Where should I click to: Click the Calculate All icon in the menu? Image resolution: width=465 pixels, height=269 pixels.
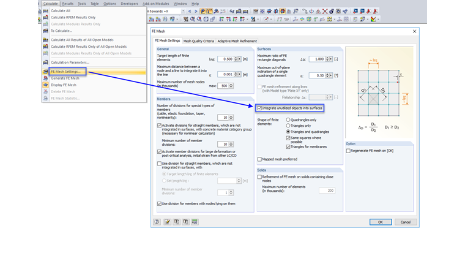coord(45,10)
